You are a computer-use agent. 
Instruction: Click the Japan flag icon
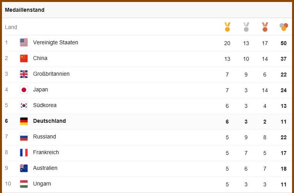click(x=24, y=90)
